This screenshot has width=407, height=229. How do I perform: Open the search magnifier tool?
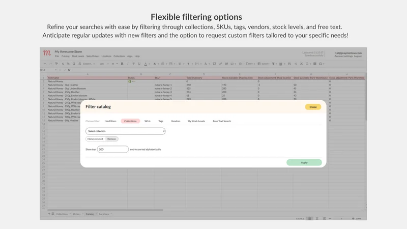point(308,64)
